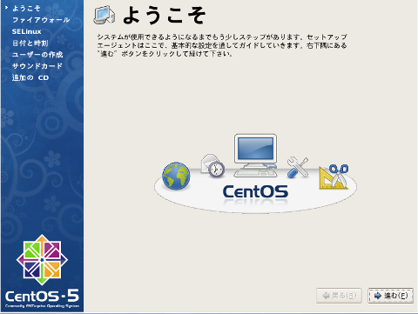The width and height of the screenshot is (418, 314).
Task: Click the colorful CentOS pinwheel logo
Action: pos(42,260)
